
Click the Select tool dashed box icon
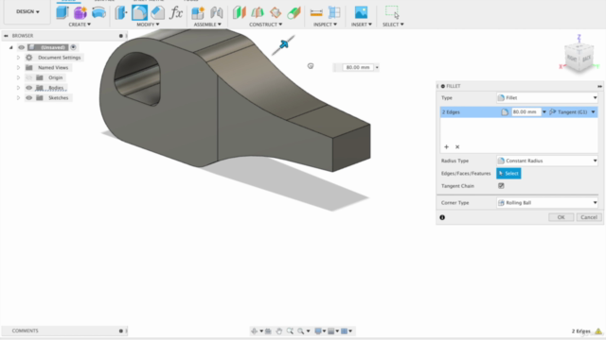point(392,12)
